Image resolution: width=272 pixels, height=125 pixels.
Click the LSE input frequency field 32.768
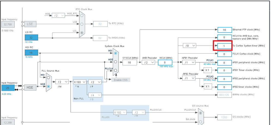(x=8, y=24)
